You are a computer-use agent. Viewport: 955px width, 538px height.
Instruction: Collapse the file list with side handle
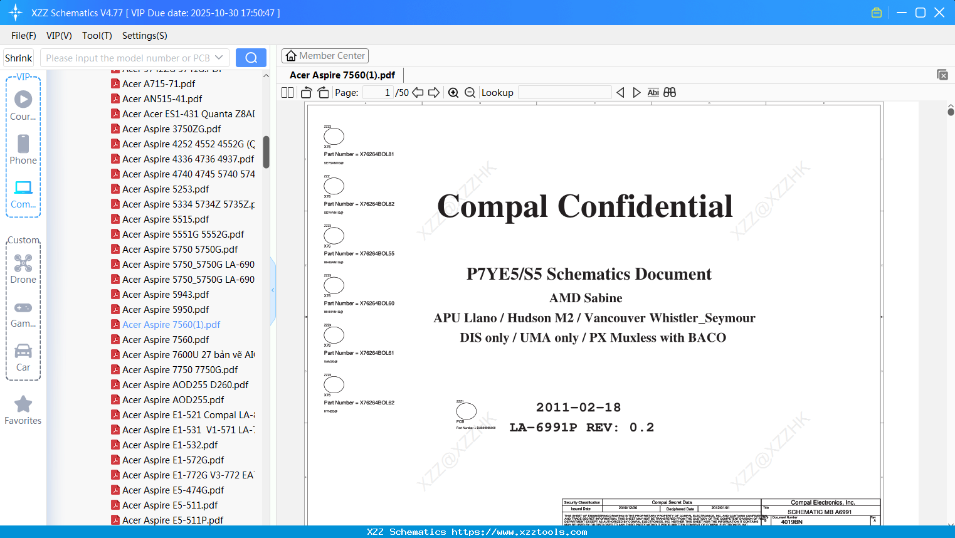click(273, 290)
